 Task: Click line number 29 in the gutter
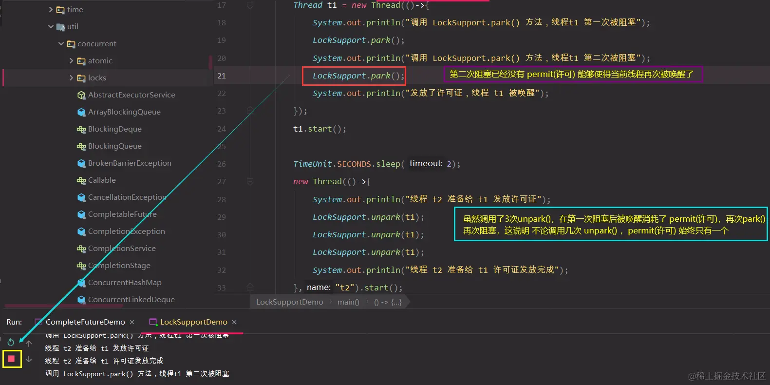(x=222, y=217)
